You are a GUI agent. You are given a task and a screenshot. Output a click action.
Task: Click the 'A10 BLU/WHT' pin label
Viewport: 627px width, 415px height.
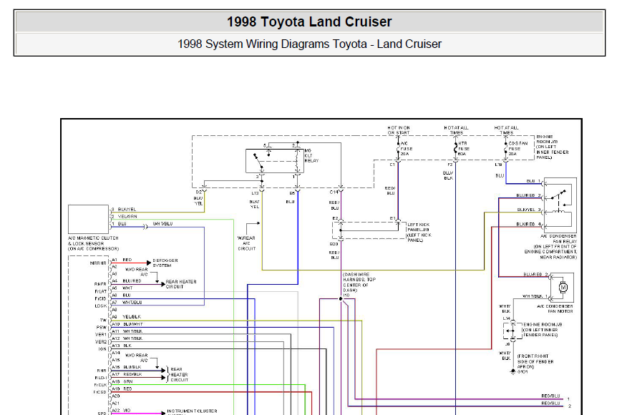tap(127, 324)
